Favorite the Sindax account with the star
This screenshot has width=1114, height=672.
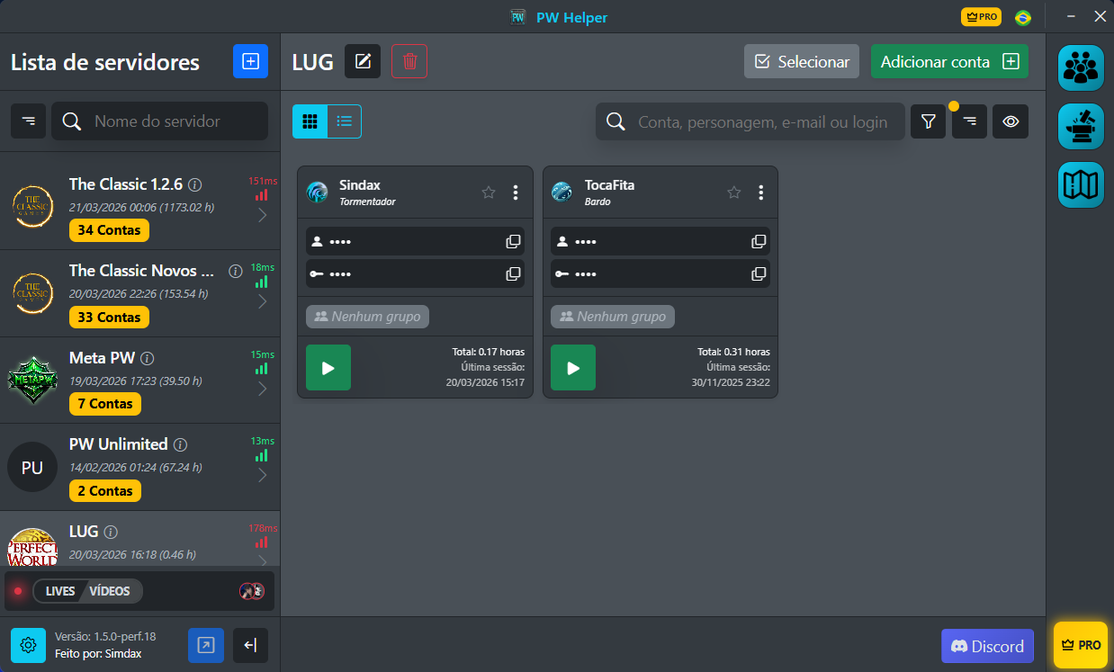489,192
